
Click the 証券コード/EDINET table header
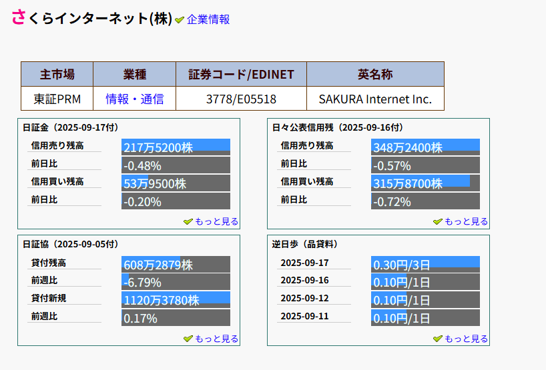[x=241, y=74]
